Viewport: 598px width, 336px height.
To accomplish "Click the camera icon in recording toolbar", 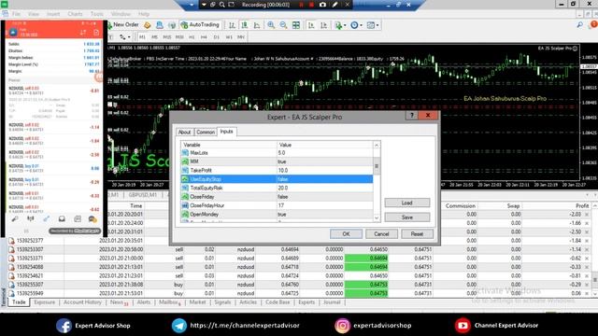I will point(322,5).
